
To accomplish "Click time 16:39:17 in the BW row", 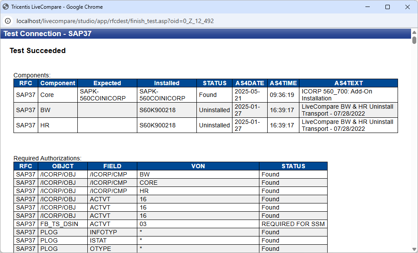I will coord(282,110).
